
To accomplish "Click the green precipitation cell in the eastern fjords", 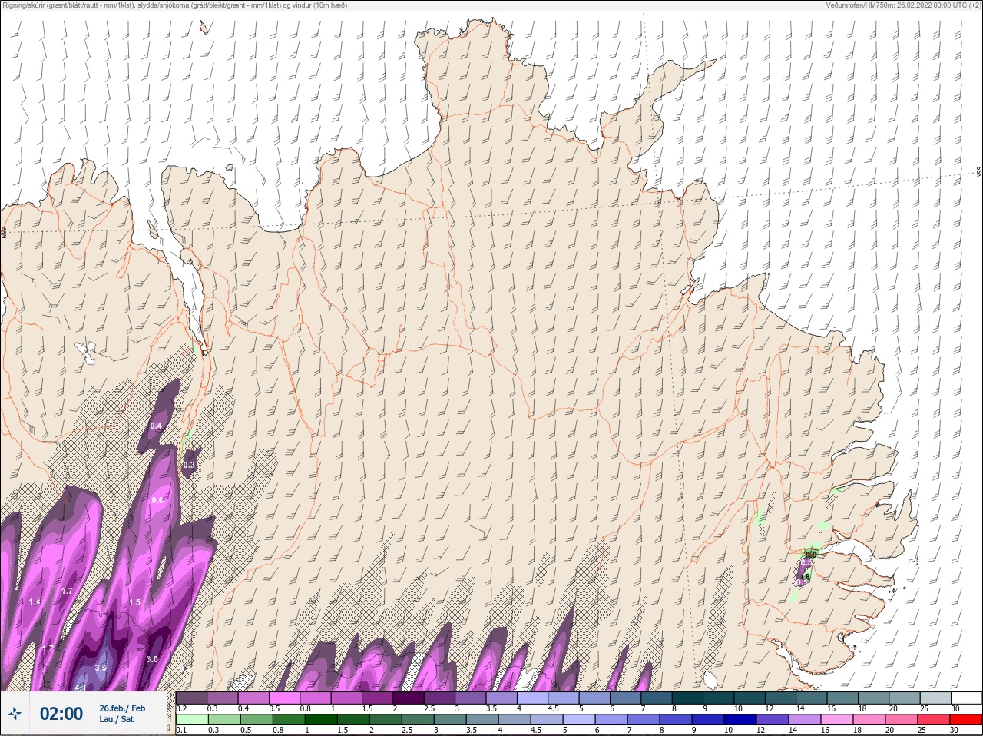I will coord(811,552).
